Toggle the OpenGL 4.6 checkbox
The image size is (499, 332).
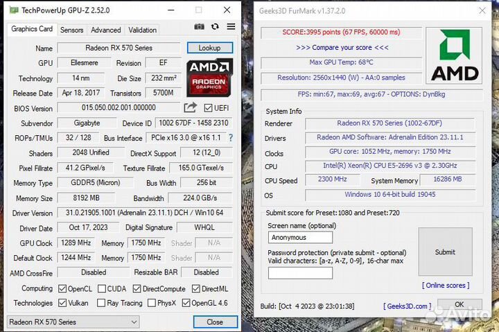(x=186, y=303)
